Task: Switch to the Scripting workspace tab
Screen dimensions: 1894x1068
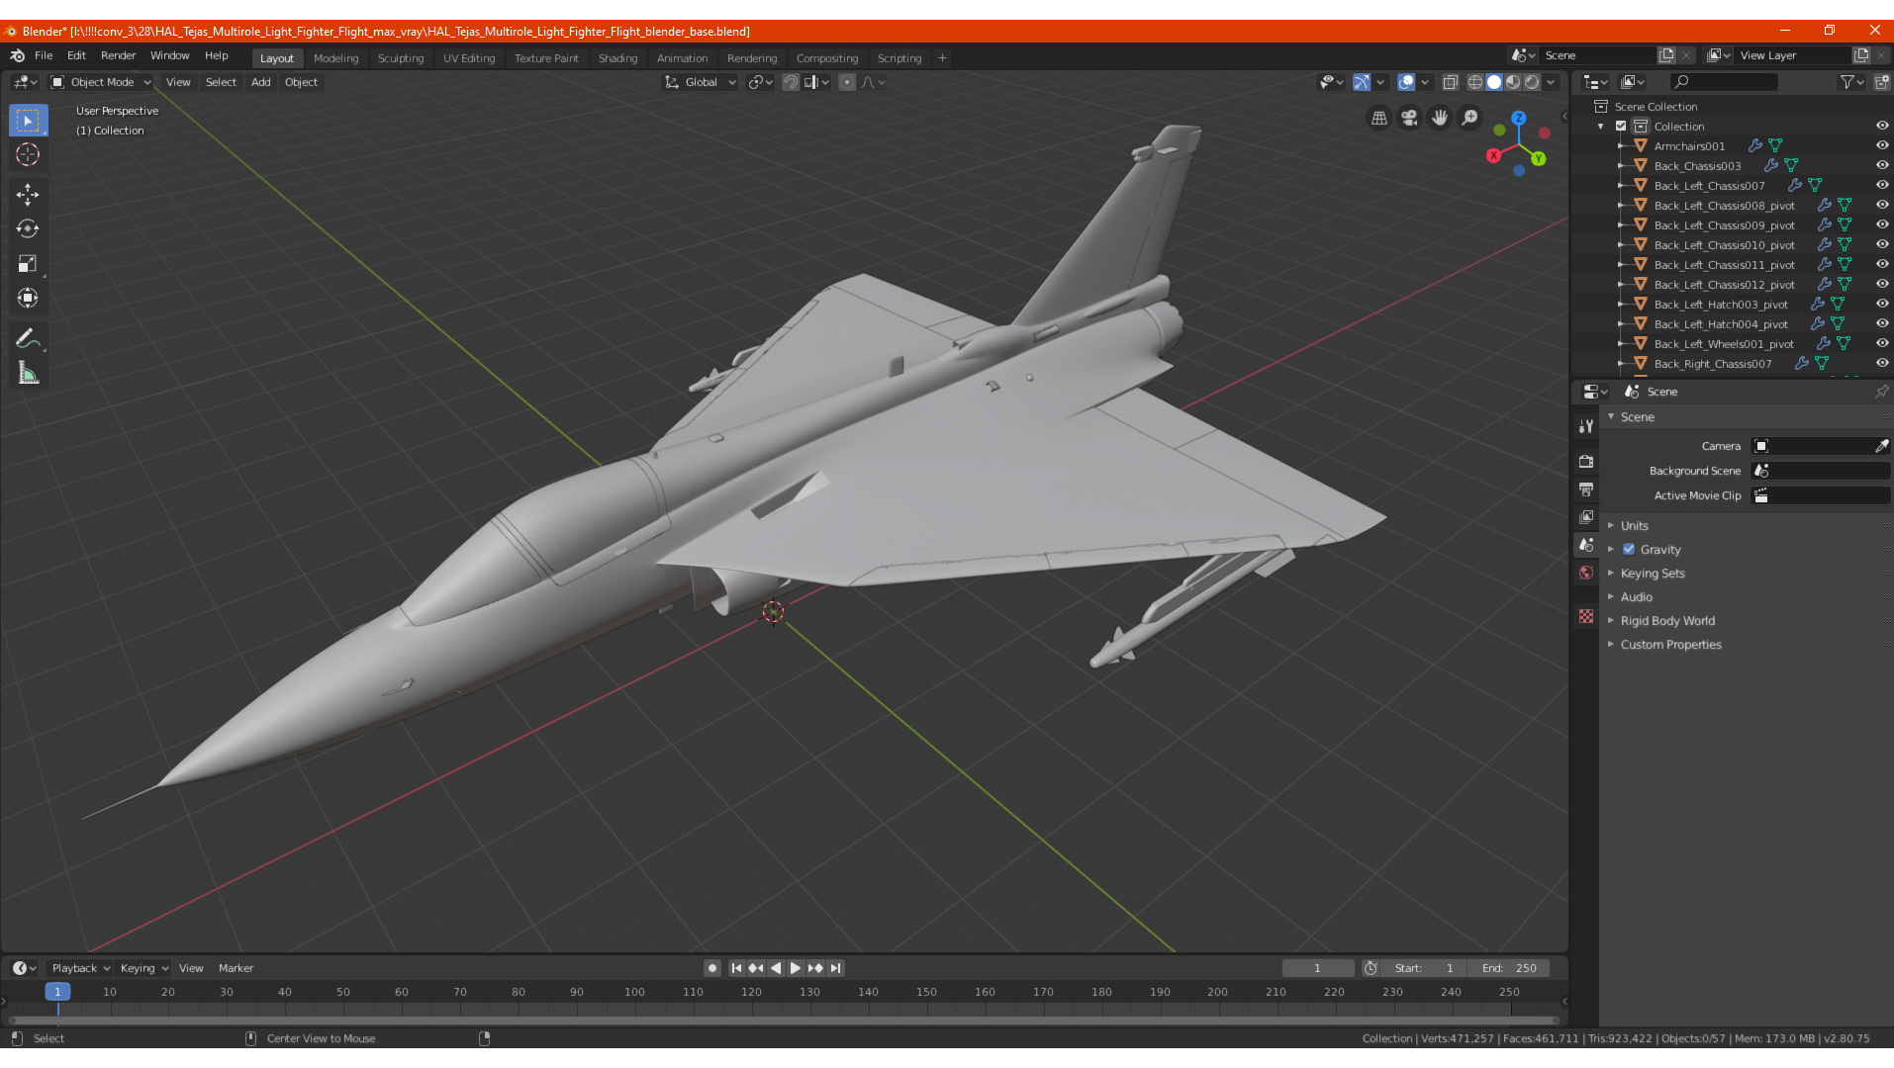Action: pyautogui.click(x=899, y=58)
